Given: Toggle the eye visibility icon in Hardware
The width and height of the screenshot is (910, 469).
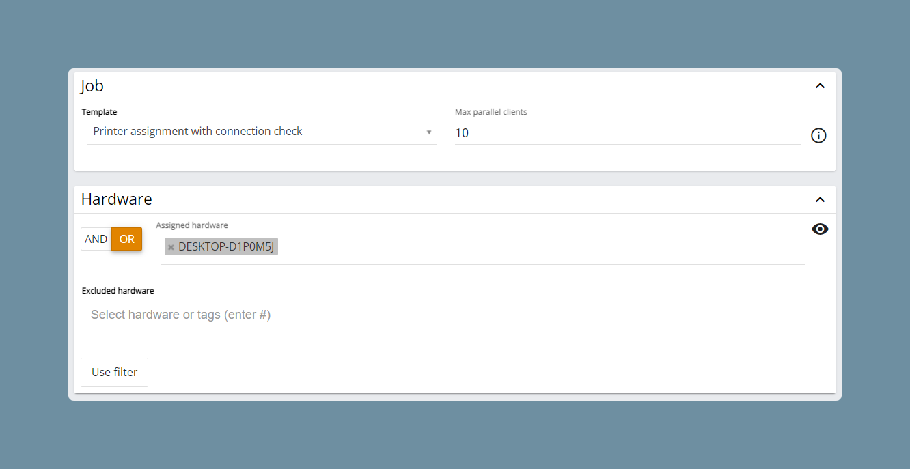Looking at the screenshot, I should click(820, 229).
